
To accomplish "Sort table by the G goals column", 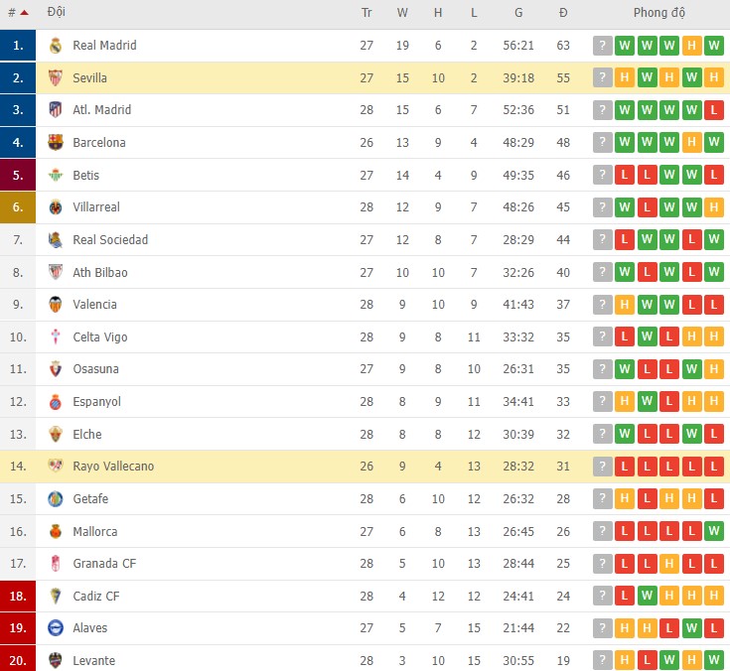I will (518, 13).
